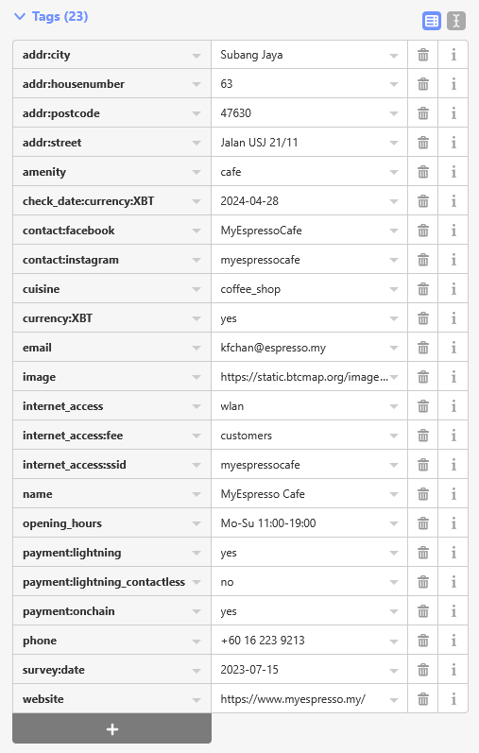The height and width of the screenshot is (753, 479).
Task: Open the survey:date value dropdown
Action: pos(394,671)
